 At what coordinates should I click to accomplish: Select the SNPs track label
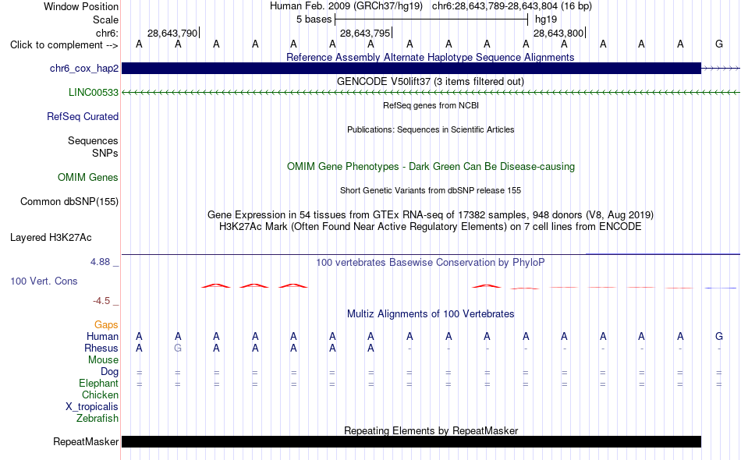(x=105, y=153)
